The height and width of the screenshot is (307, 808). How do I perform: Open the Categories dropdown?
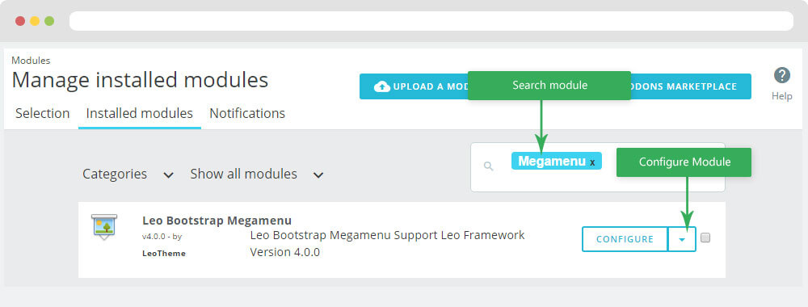pos(128,175)
